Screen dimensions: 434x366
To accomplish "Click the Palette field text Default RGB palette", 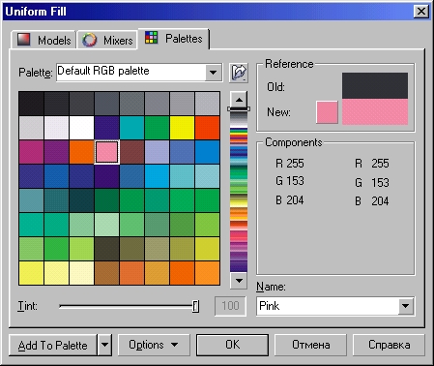I will [103, 71].
